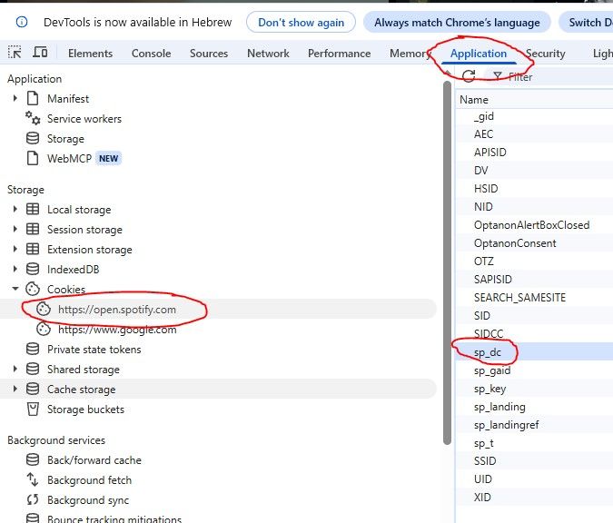This screenshot has width=613, height=523.
Task: Click the Background sync icon
Action: coord(33,499)
